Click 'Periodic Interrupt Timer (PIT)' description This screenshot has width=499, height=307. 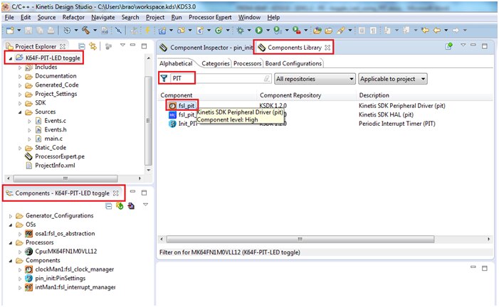(396, 124)
